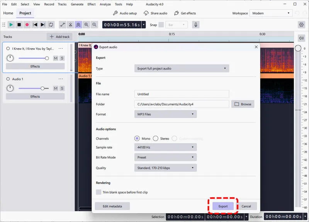Solo the Audio 1 track
This screenshot has width=309, height=222.
point(62,88)
